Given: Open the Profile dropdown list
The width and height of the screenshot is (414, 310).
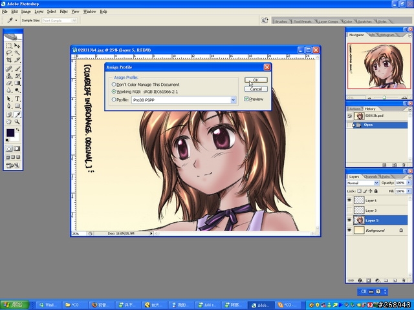Looking at the screenshot, I should click(233, 100).
